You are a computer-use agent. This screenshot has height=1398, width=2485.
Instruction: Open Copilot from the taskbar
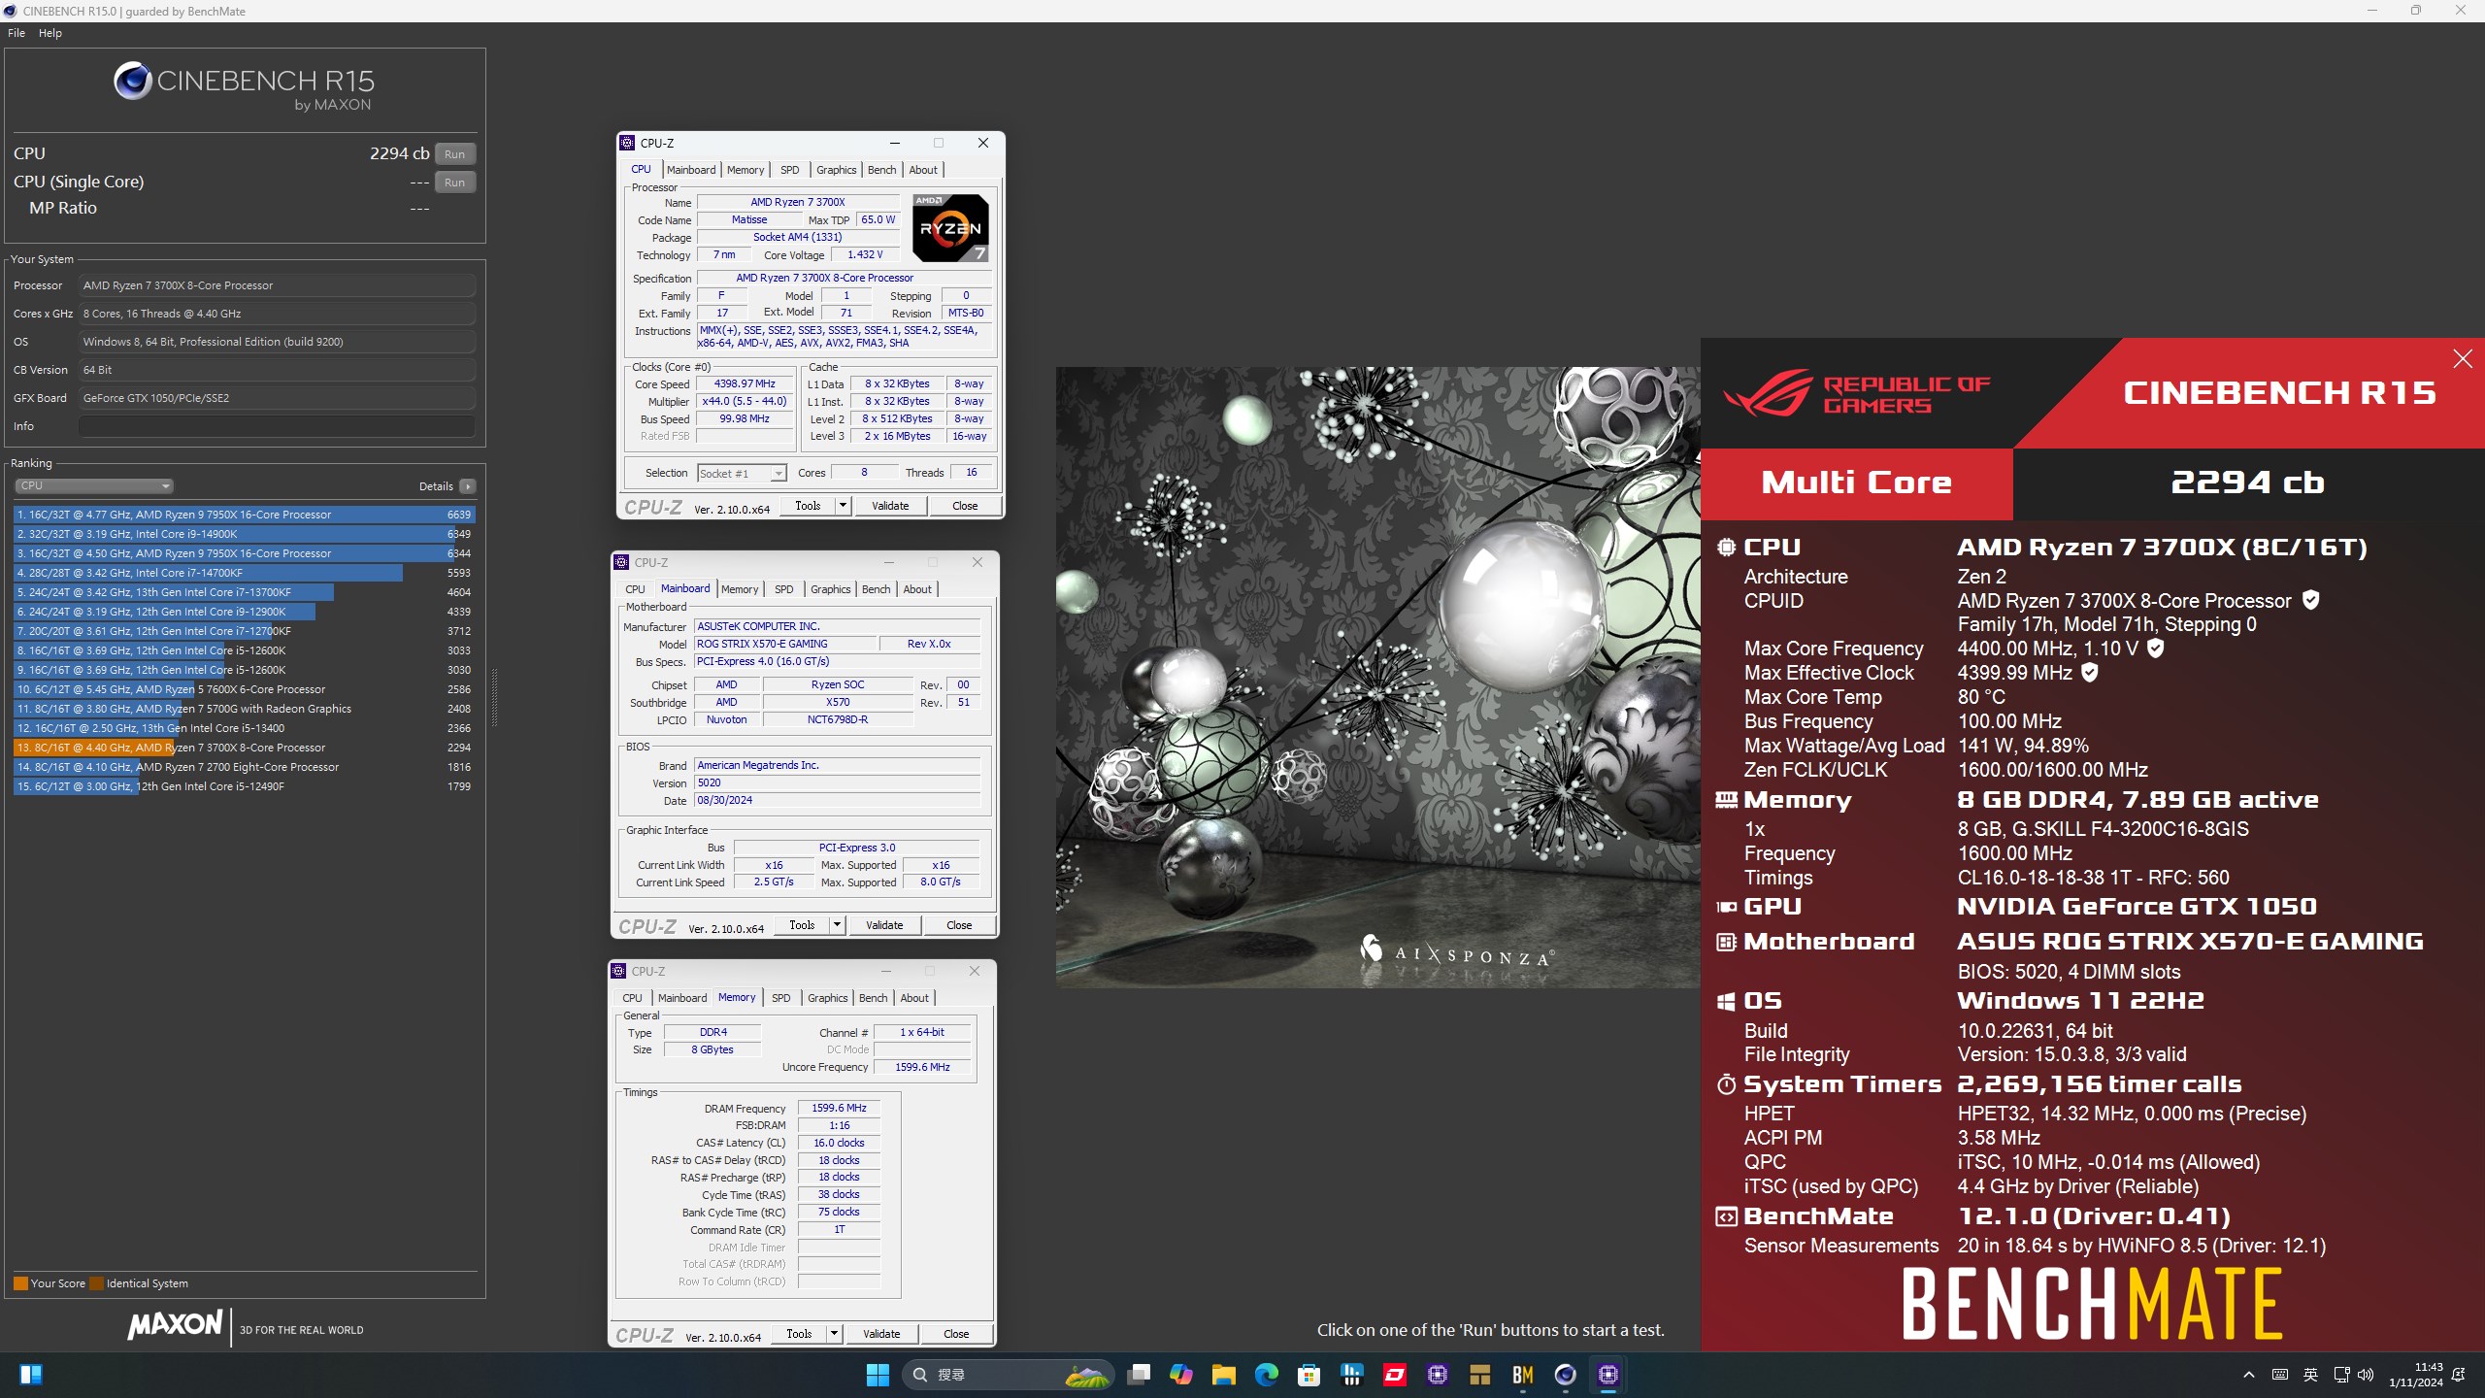click(1181, 1375)
